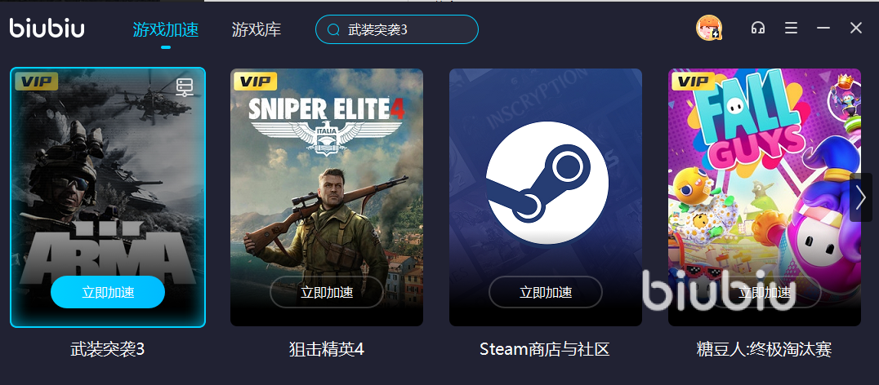
Task: Click VIP badge on Sniper Elite 4
Action: click(255, 81)
